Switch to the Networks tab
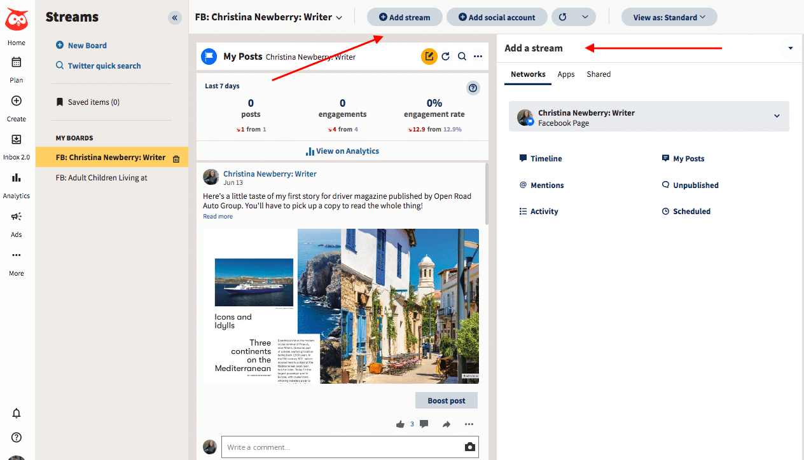Image resolution: width=804 pixels, height=460 pixels. [528, 74]
